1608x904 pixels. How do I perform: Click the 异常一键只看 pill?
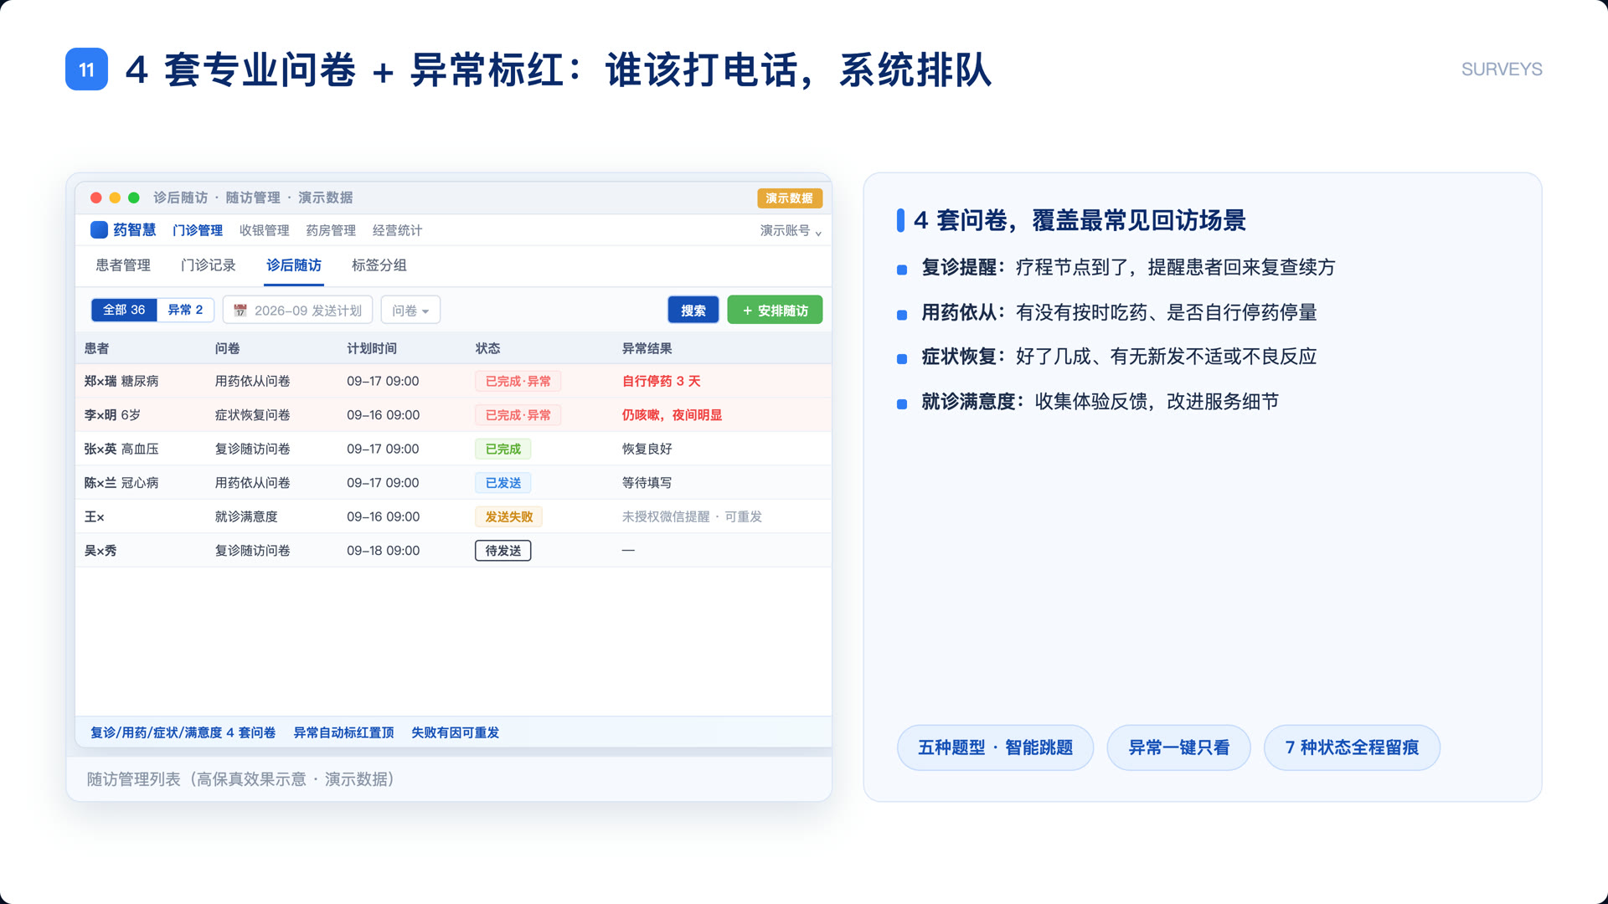(x=1179, y=747)
